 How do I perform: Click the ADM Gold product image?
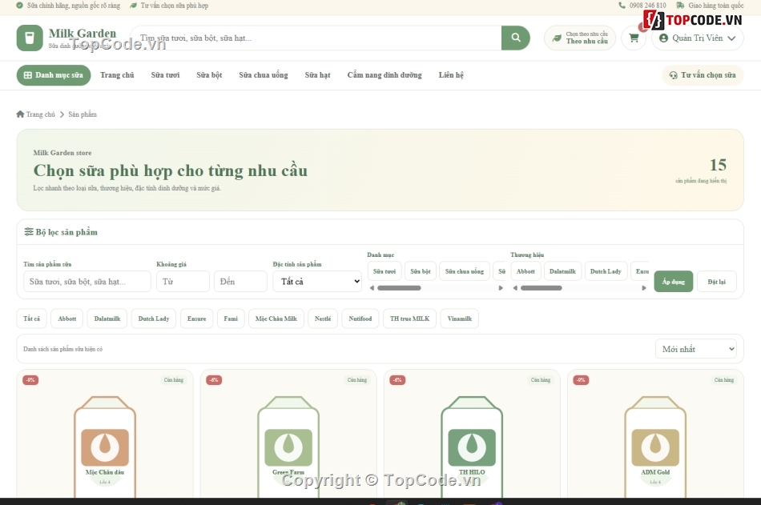[655, 447]
